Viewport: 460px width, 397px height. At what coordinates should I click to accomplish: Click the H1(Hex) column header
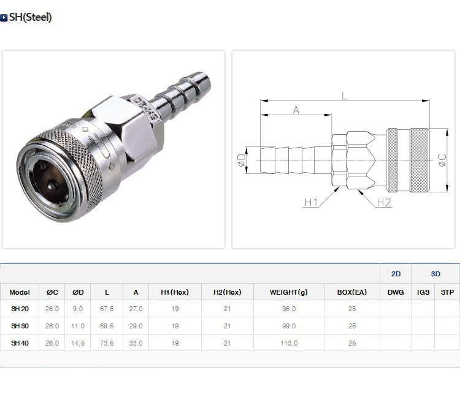point(175,292)
